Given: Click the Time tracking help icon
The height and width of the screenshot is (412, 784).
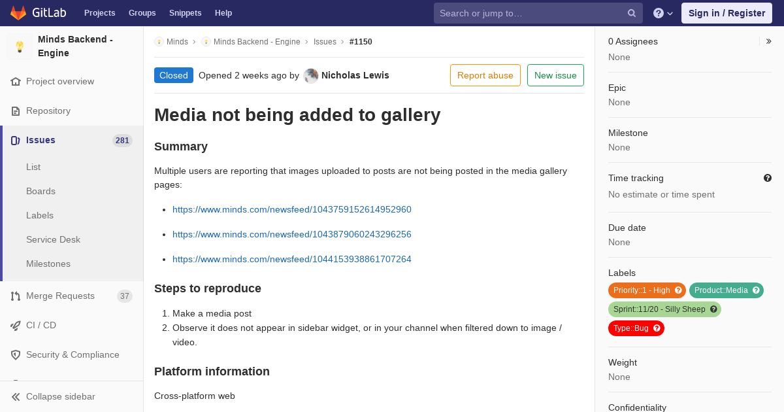Looking at the screenshot, I should pyautogui.click(x=768, y=178).
